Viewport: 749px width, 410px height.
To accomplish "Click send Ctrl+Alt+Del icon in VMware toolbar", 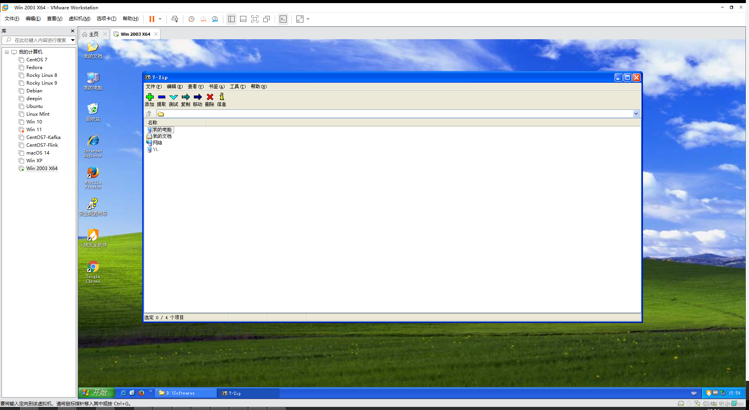I will pyautogui.click(x=175, y=19).
